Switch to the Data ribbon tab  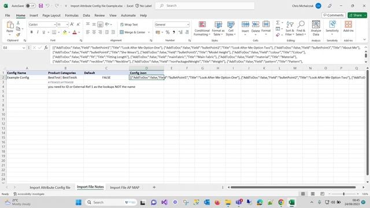[x=86, y=16]
